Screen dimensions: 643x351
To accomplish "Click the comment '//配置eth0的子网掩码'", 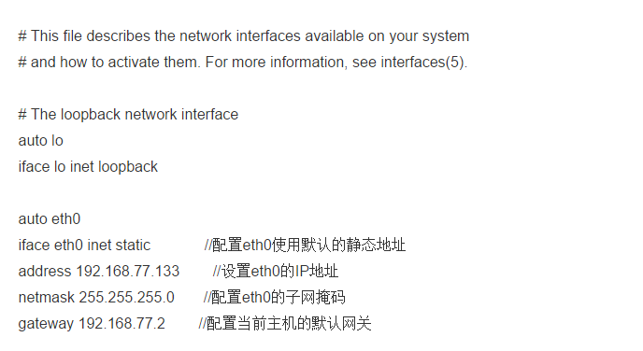I will (275, 298).
